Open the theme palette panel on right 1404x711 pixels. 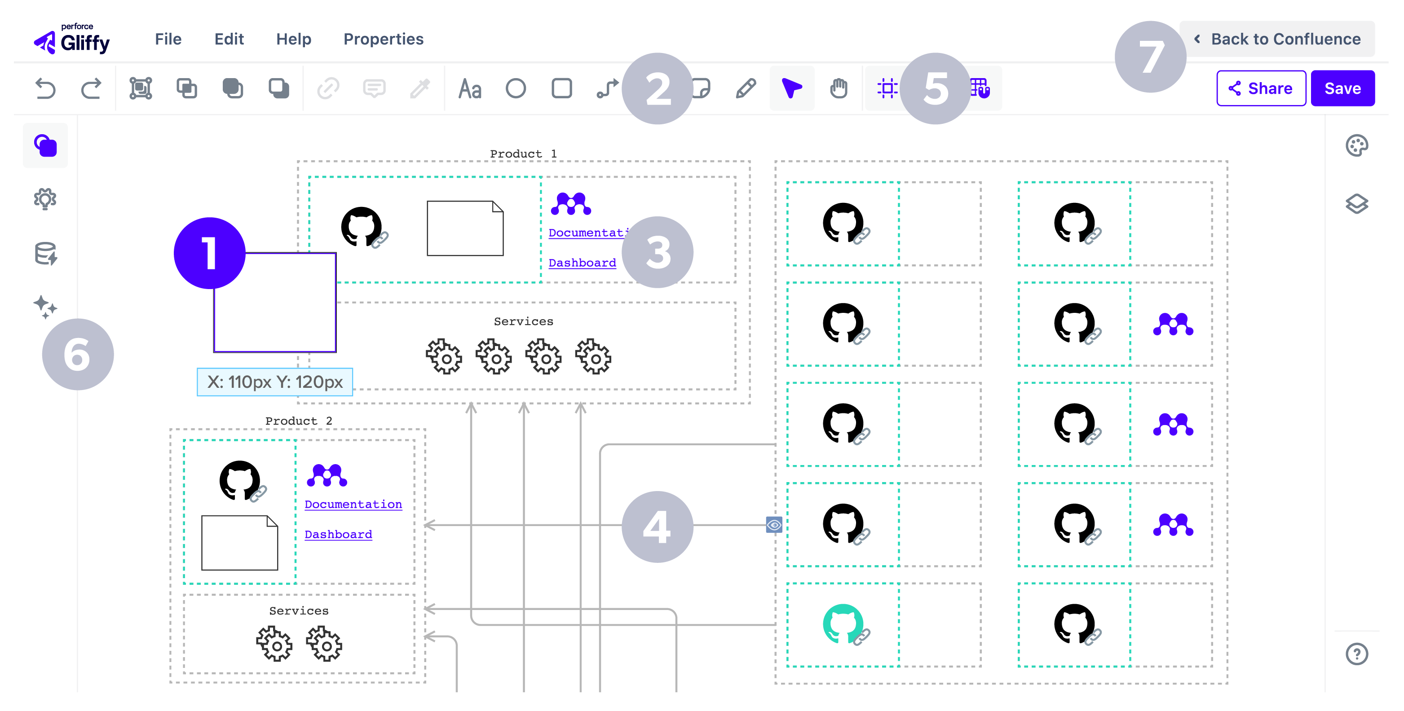[x=1356, y=145]
